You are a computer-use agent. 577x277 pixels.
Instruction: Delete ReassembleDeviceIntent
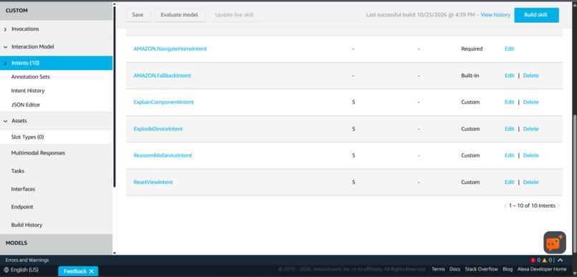coord(531,155)
